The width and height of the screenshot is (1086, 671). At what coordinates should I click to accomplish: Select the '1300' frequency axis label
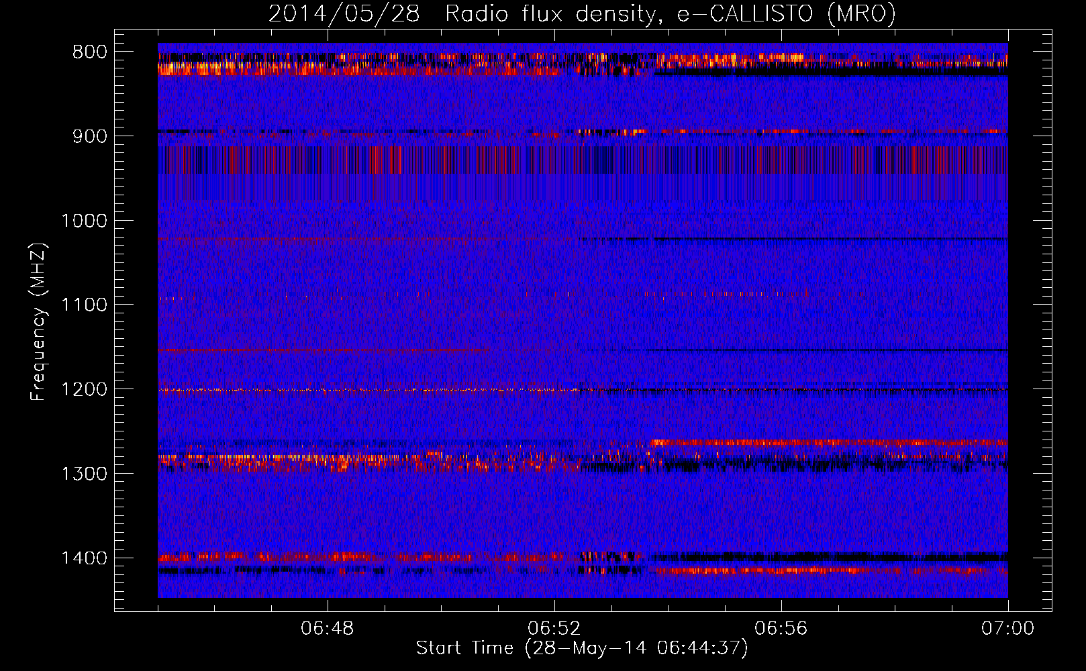pos(84,474)
